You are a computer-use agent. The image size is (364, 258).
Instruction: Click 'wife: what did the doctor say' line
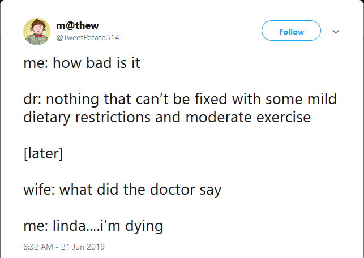122,190
